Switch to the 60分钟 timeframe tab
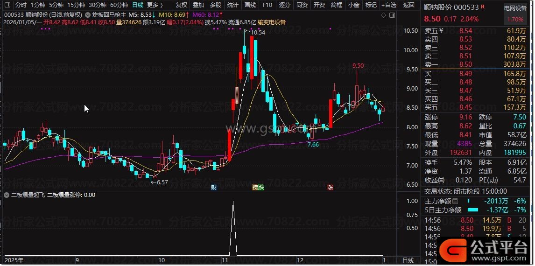 click(x=119, y=5)
